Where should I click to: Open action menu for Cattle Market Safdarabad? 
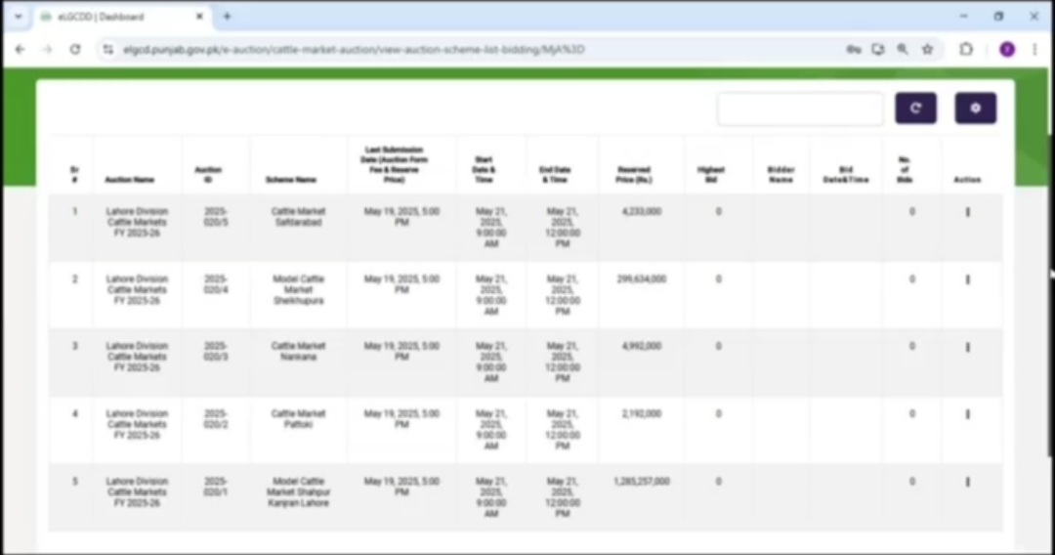pos(967,212)
